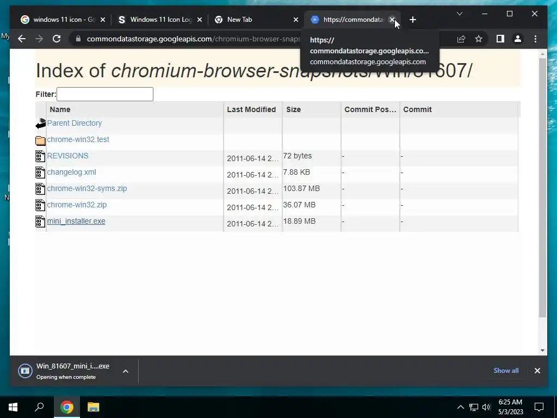Close the commondatastorage tab
Image resolution: width=557 pixels, height=418 pixels.
point(392,20)
